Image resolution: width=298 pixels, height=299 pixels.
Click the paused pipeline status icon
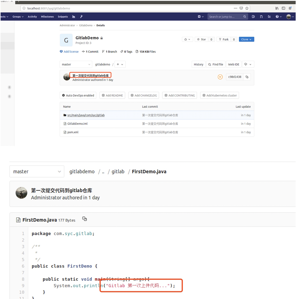pyautogui.click(x=220, y=77)
